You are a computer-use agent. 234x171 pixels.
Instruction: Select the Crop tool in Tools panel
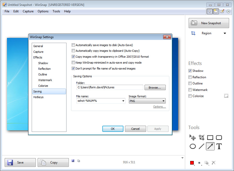click(x=202, y=138)
